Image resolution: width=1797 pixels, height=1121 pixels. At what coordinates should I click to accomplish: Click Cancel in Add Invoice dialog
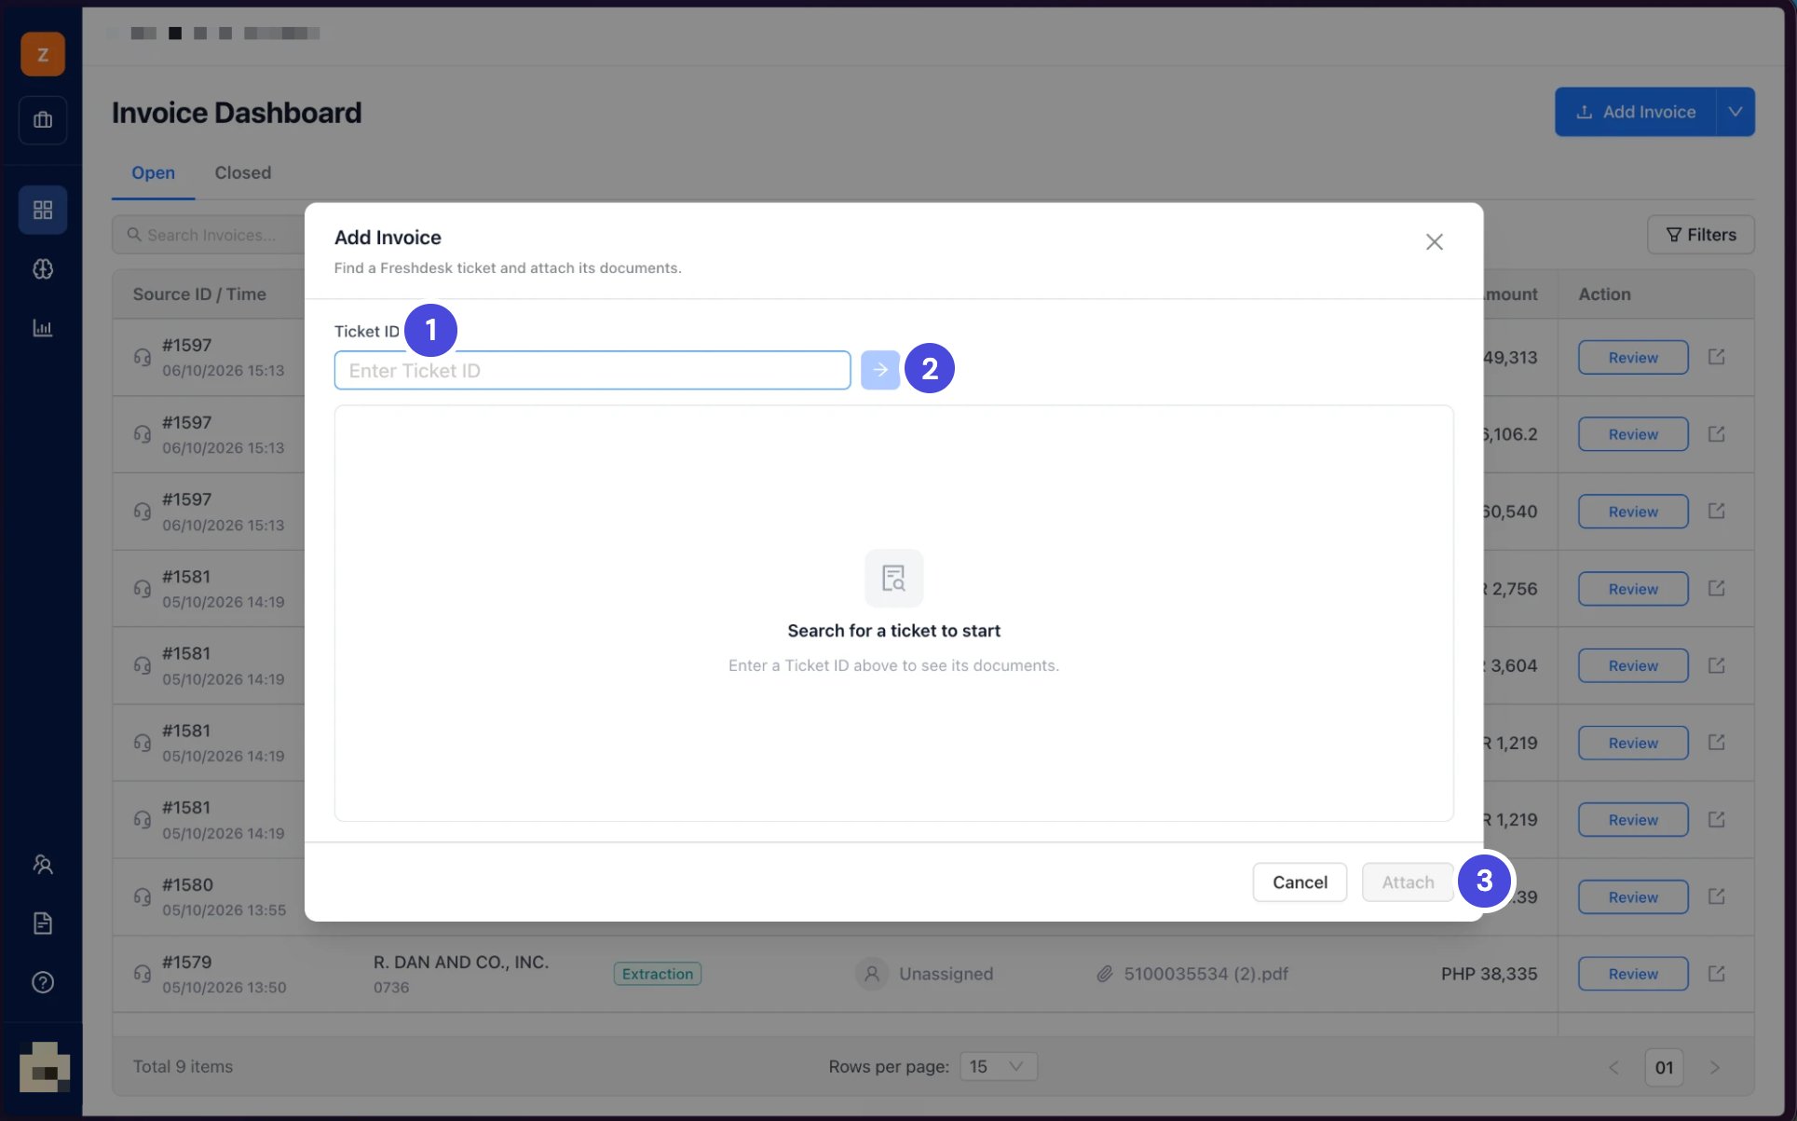(1300, 882)
